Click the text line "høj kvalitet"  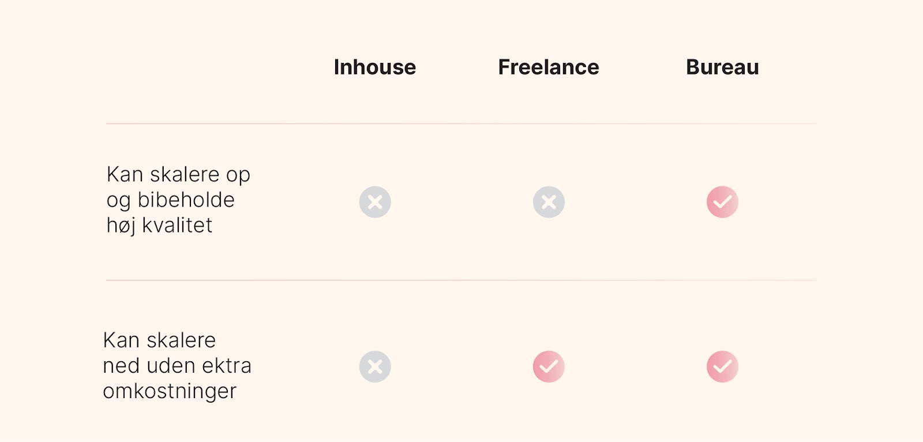click(159, 225)
